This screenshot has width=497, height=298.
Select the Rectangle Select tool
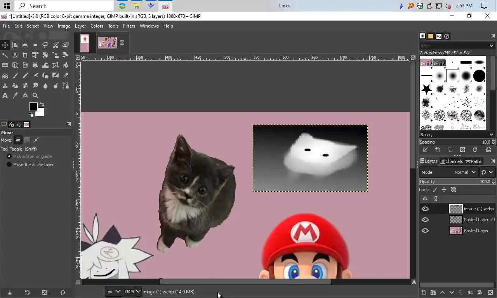point(25,45)
